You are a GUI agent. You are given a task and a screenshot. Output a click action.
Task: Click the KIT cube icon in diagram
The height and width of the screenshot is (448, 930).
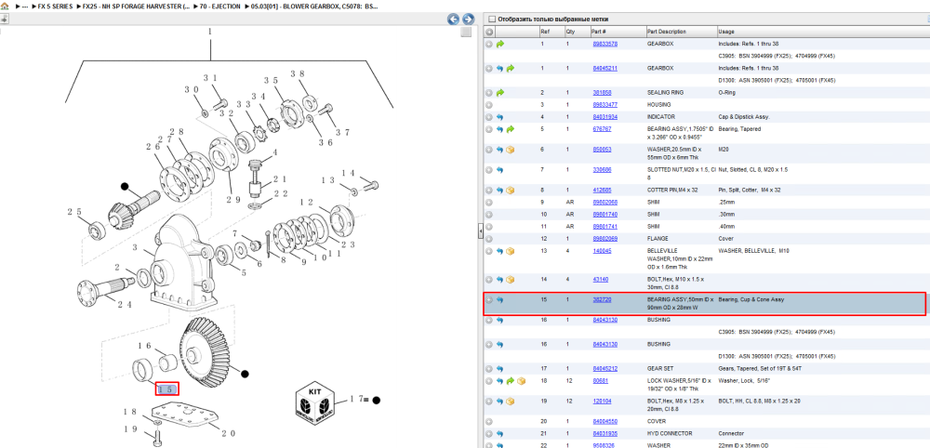point(315,404)
